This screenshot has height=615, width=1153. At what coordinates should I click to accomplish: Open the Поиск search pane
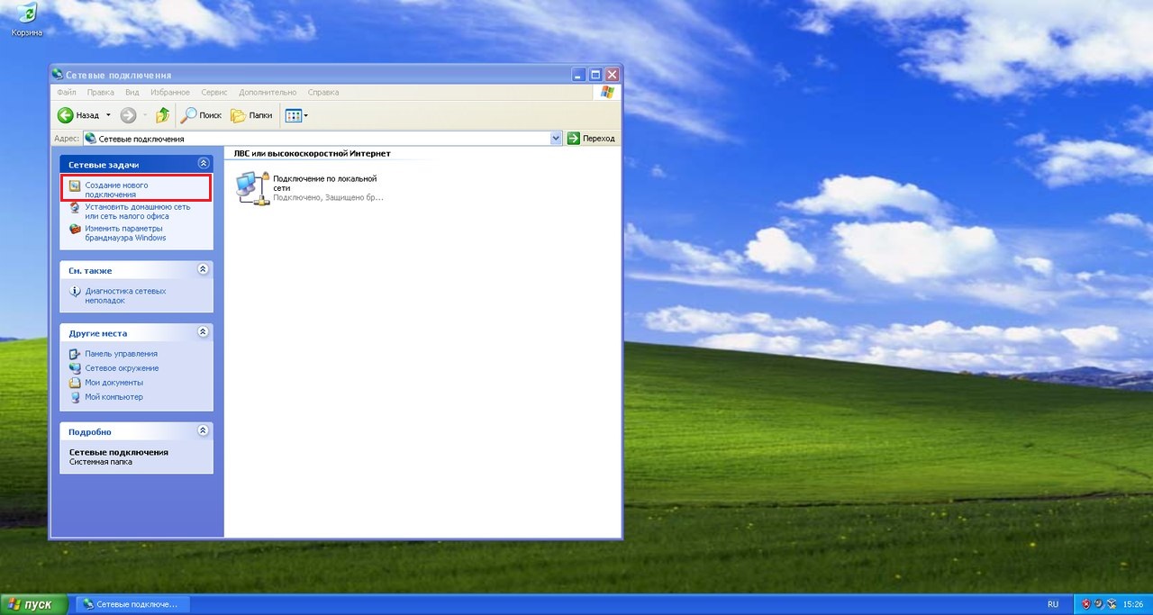(x=200, y=115)
